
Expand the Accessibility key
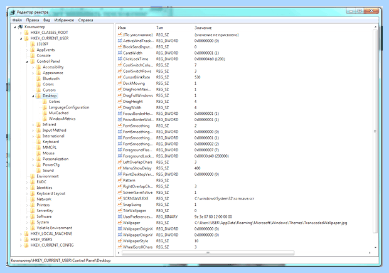tap(33, 67)
